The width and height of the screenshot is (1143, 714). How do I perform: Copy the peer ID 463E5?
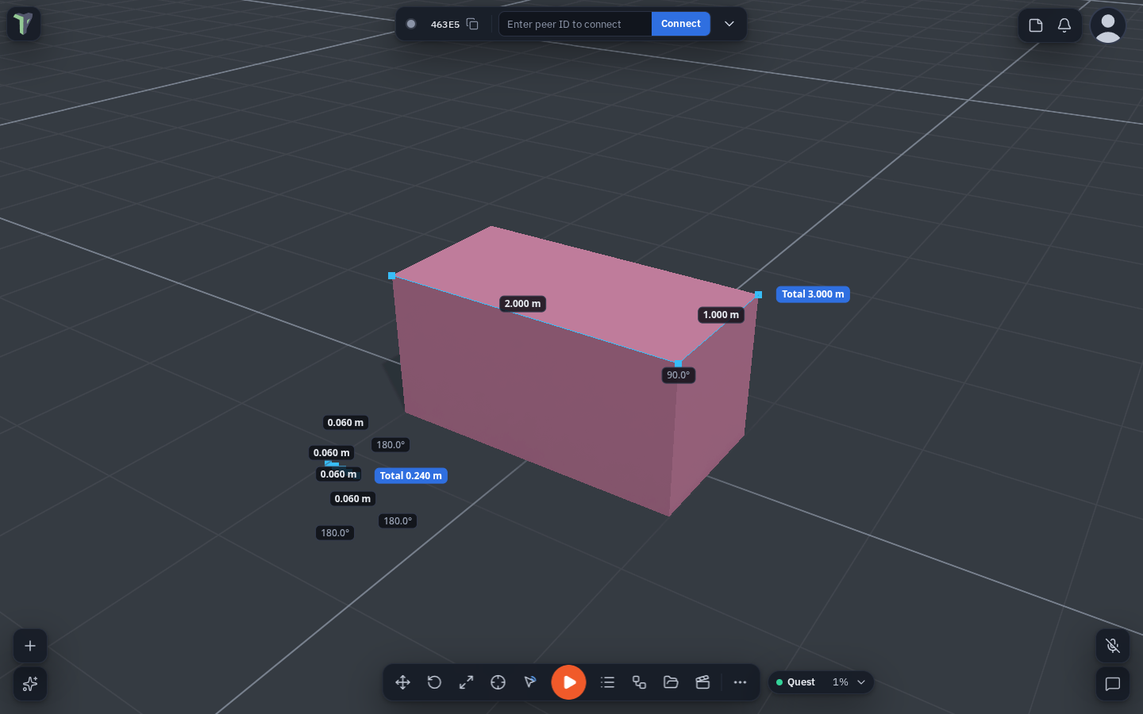click(472, 24)
